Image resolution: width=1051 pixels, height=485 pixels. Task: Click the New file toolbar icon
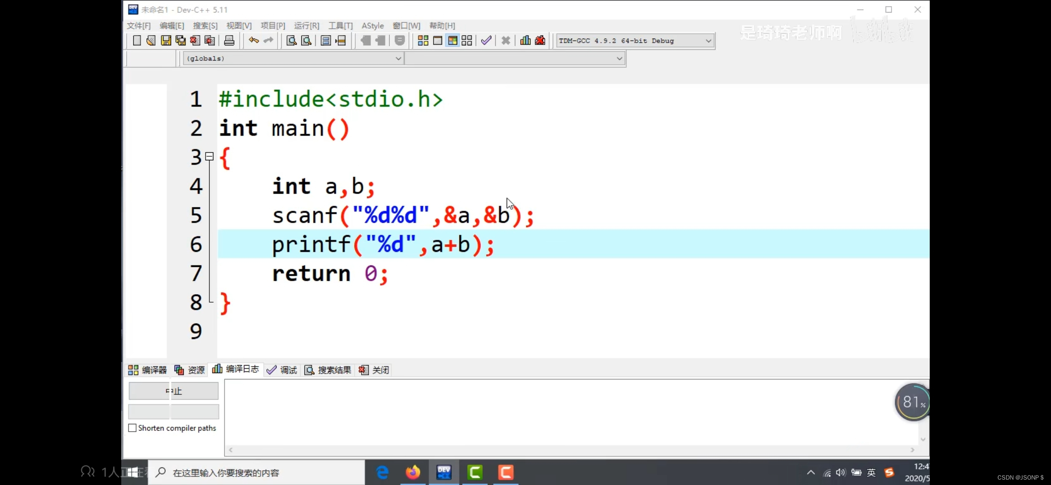137,41
